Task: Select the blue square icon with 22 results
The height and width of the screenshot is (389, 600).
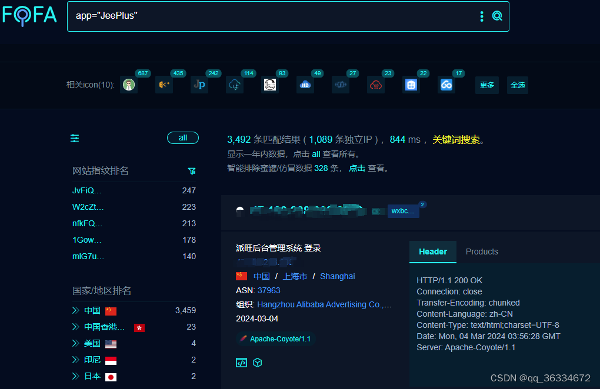Action: pyautogui.click(x=411, y=85)
